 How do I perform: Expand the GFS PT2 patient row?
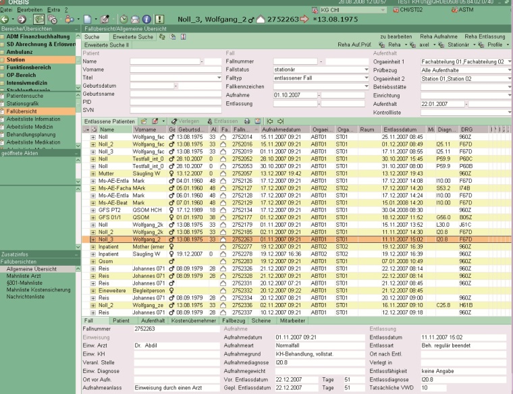[x=94, y=211]
